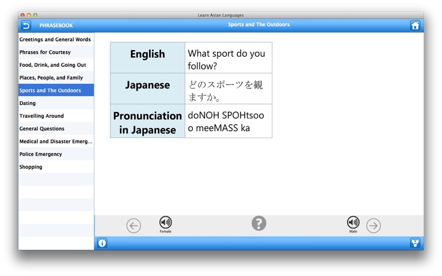
Task: Open the General Questions category
Action: 56,129
